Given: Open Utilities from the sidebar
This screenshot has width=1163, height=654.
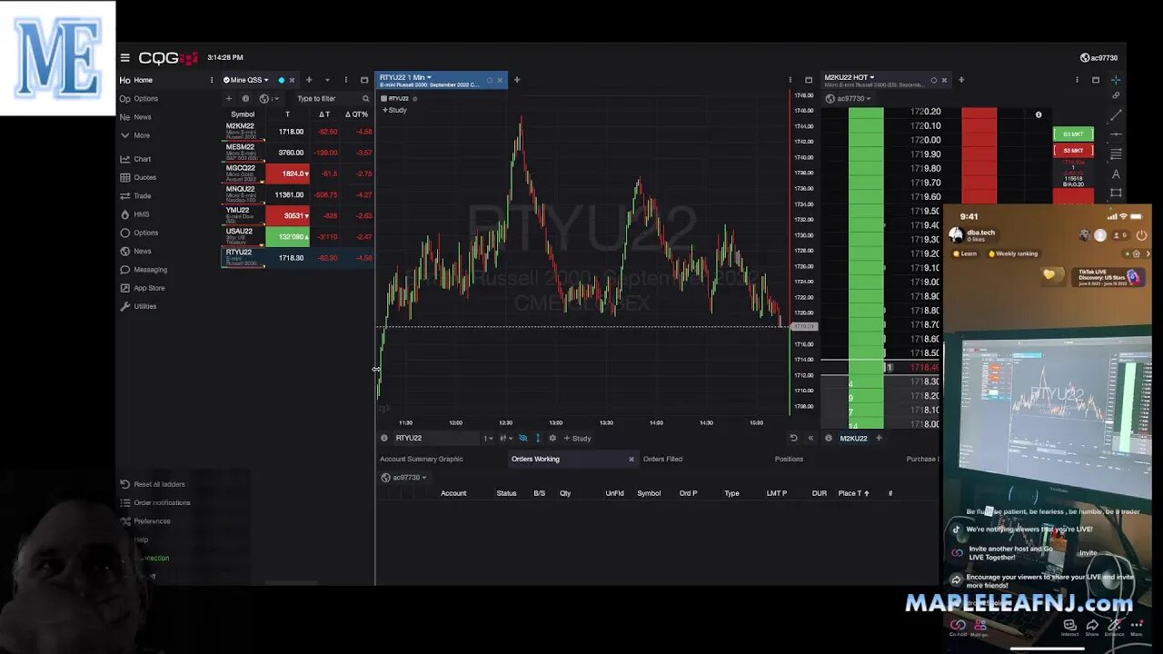Looking at the screenshot, I should point(139,306).
